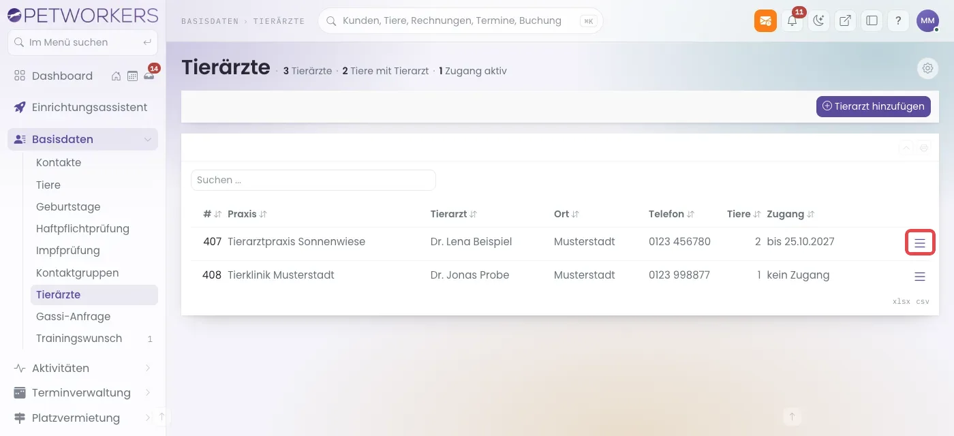Toggle dark mode with the moon icon

pos(818,20)
